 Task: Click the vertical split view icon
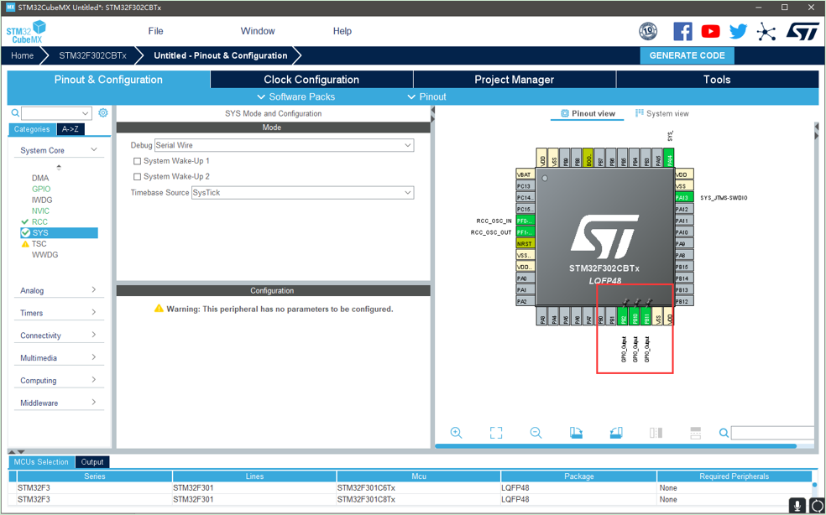pyautogui.click(x=656, y=433)
